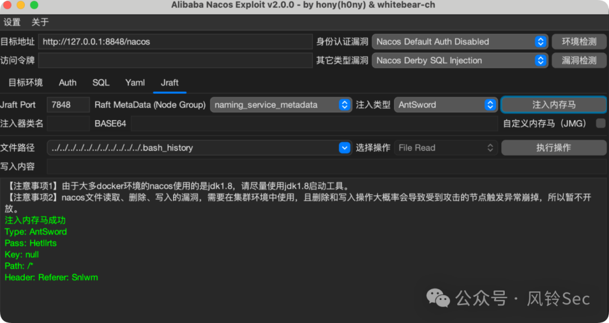Click the Jraft Port field showing 7848
Screen dimensions: 609x323
tap(68, 105)
